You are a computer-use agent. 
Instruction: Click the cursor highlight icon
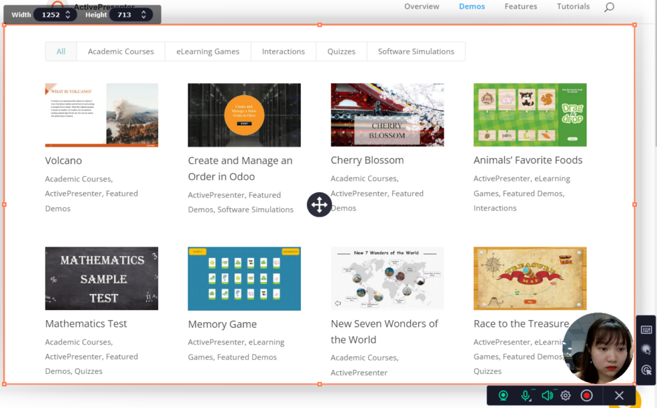(646, 350)
